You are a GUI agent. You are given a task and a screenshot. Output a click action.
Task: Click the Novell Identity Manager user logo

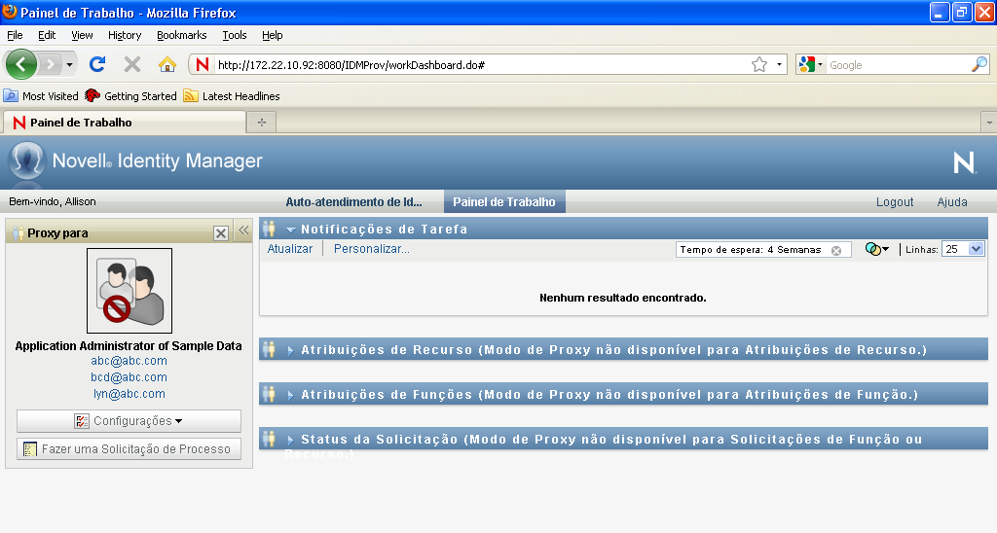point(26,160)
